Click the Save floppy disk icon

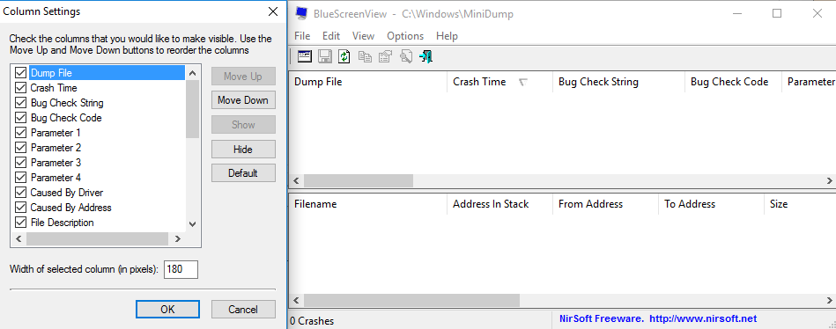click(x=325, y=56)
